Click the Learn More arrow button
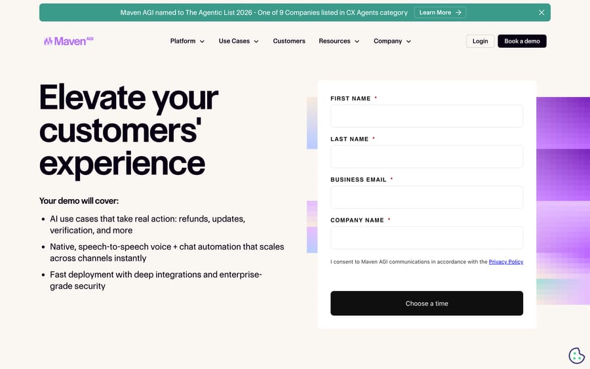The height and width of the screenshot is (369, 590). [x=440, y=12]
